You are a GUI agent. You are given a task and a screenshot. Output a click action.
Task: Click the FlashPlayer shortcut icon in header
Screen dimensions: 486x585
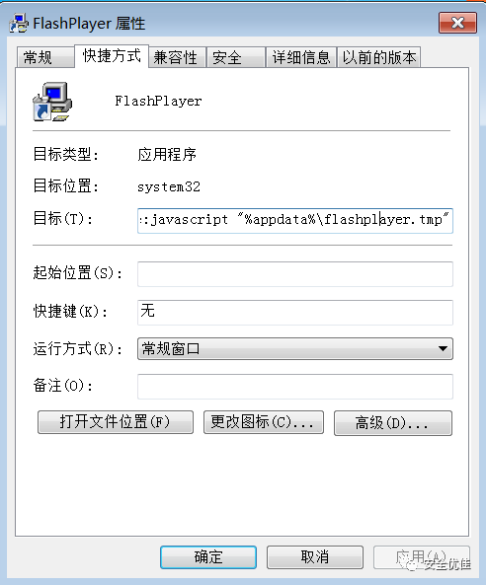point(52,101)
